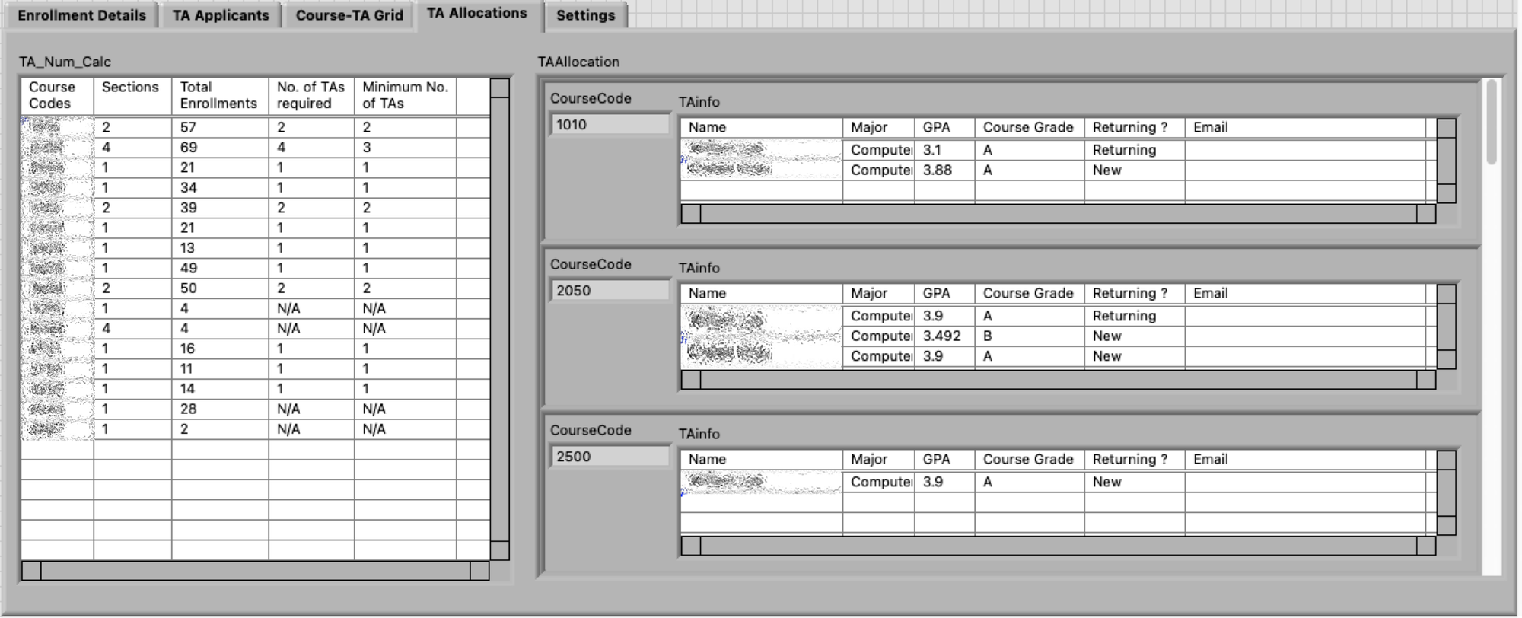
Task: Click Course Grade B cell in course 2050
Action: tap(1028, 336)
